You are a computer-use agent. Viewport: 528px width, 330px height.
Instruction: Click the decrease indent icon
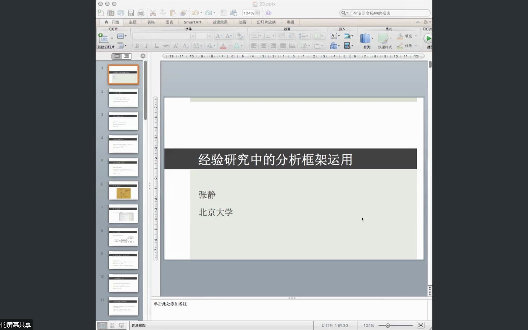281,36
